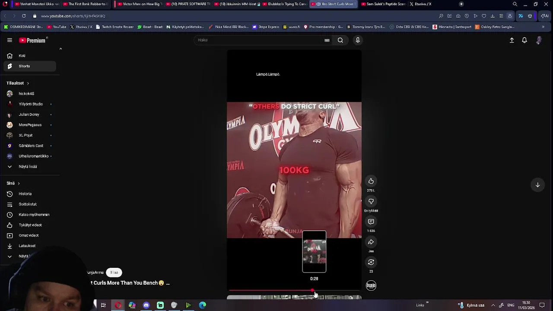Click the upload create icon

click(x=512, y=40)
